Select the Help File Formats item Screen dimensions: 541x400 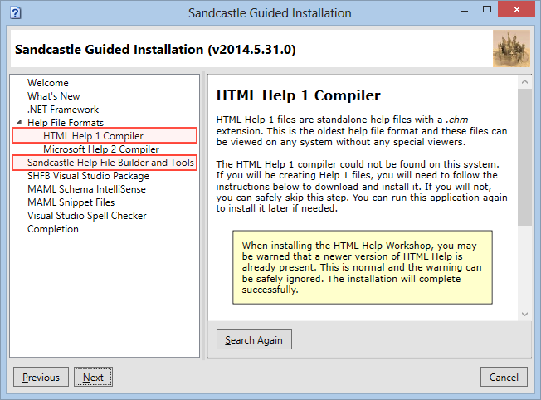tap(66, 123)
